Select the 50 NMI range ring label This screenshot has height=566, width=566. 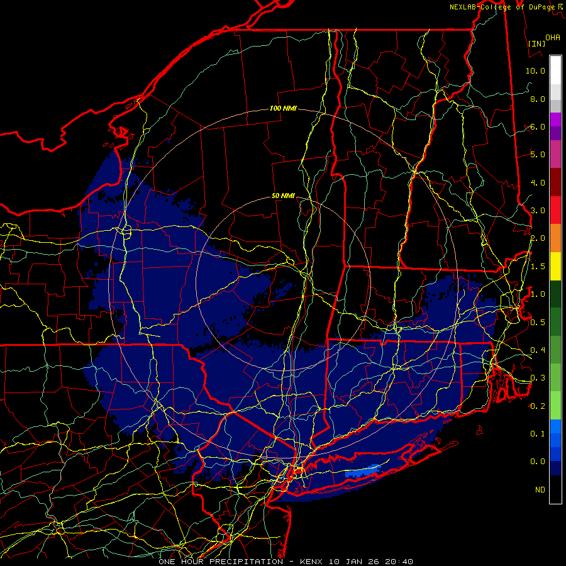coord(284,196)
